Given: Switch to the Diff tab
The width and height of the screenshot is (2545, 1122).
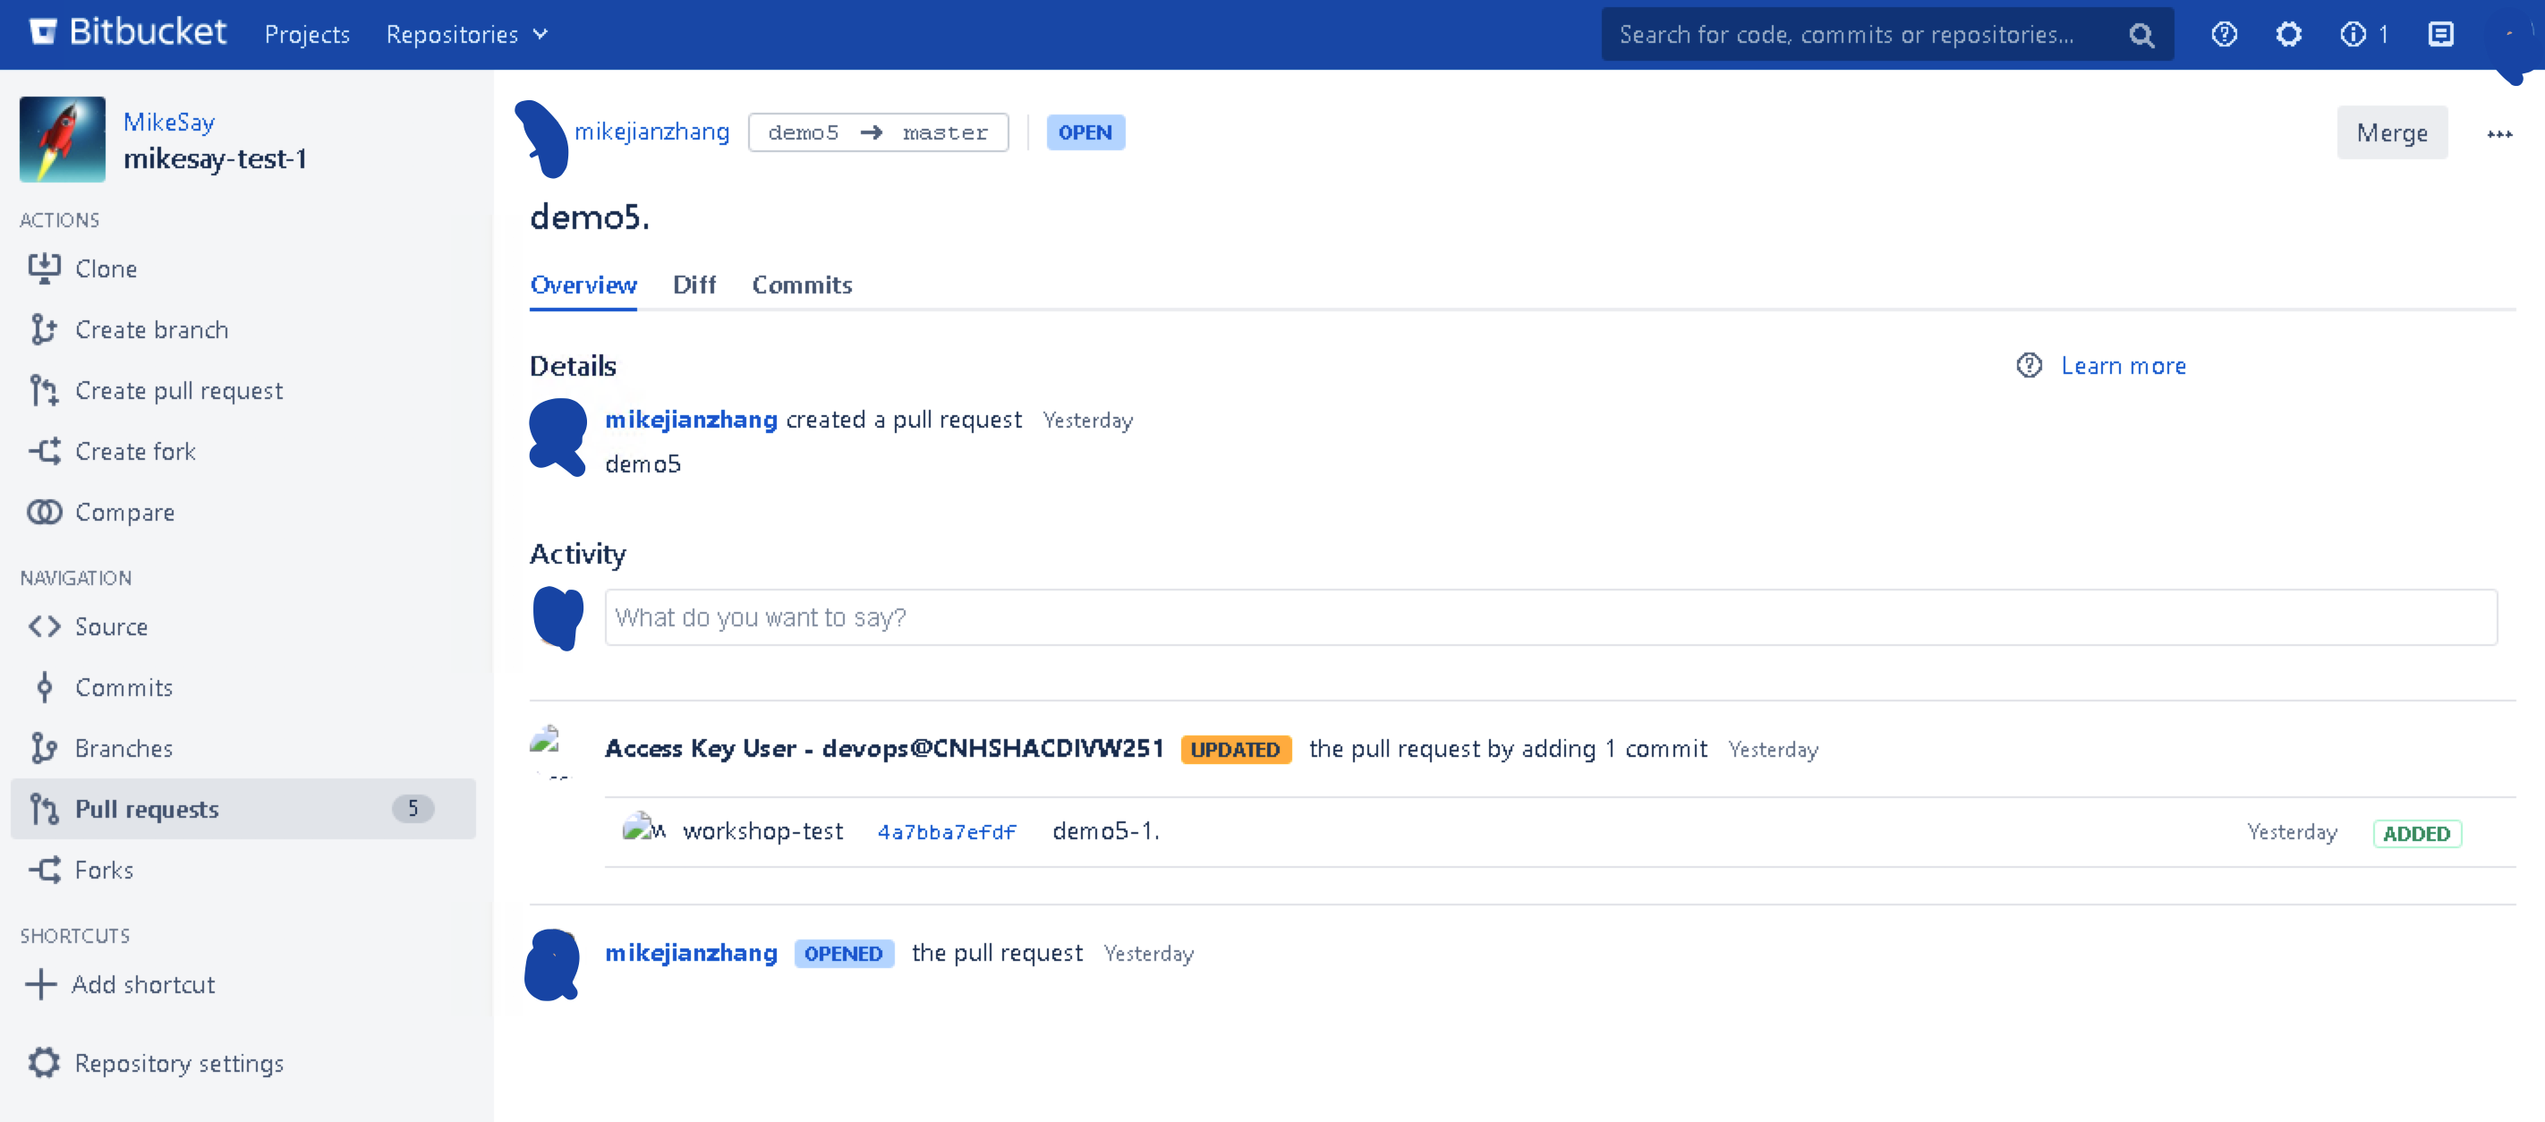Looking at the screenshot, I should (694, 285).
